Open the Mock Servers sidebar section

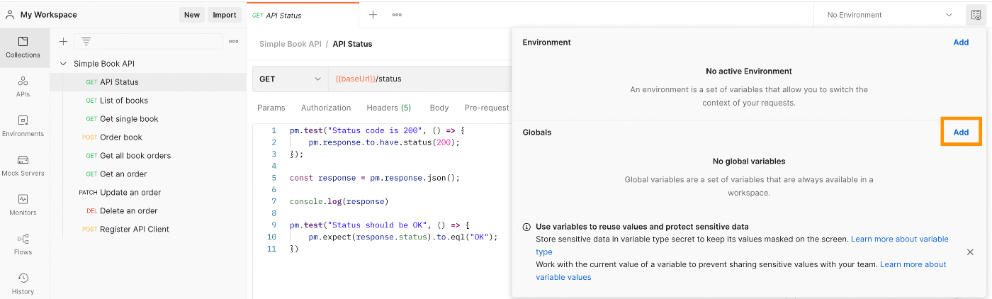coord(23,166)
